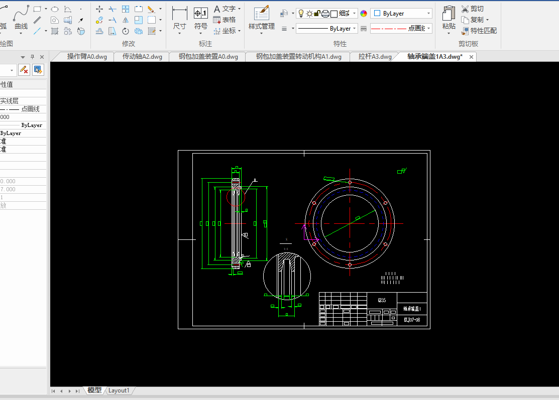
Task: Select the ellipse drawing tool
Action: 55,9
